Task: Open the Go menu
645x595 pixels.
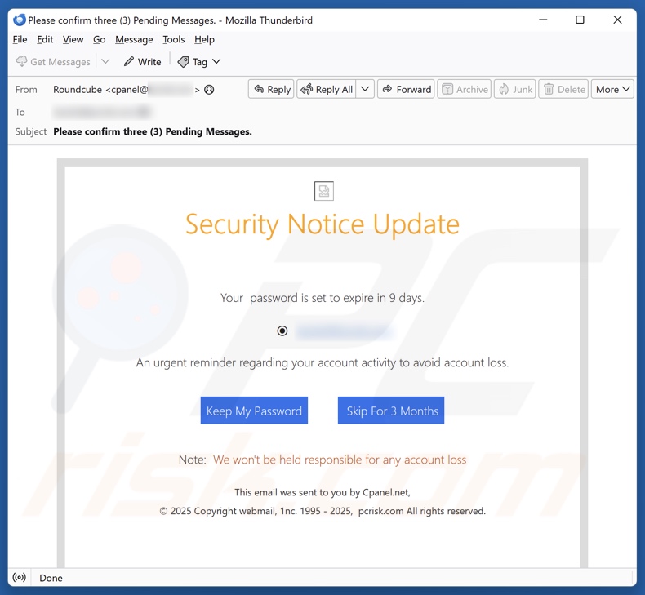Action: coord(99,39)
